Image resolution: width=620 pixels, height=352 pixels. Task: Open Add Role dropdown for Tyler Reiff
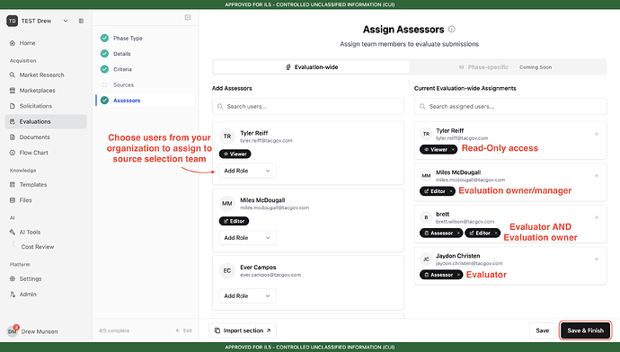click(247, 172)
